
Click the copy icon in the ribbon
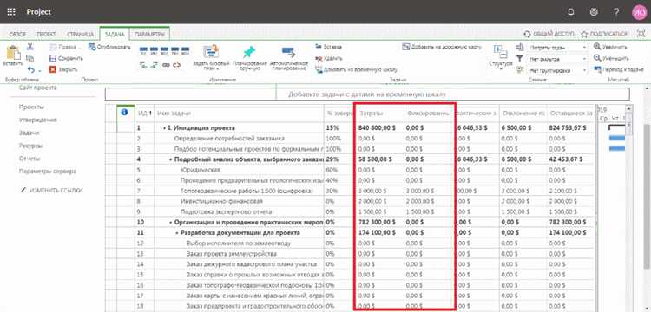coord(30,58)
